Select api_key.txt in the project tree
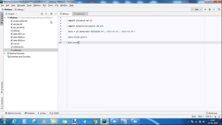 point(18,24)
